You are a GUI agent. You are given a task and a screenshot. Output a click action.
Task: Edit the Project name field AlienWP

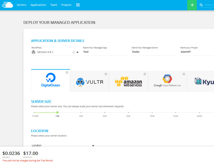coord(197,52)
